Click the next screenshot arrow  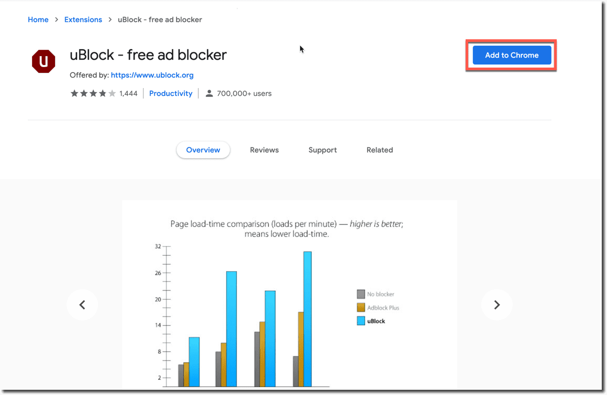(x=496, y=304)
